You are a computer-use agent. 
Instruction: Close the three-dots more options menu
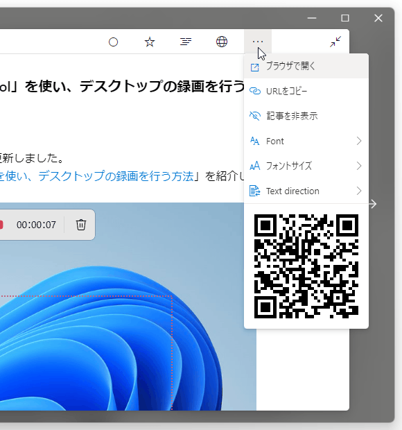point(258,42)
